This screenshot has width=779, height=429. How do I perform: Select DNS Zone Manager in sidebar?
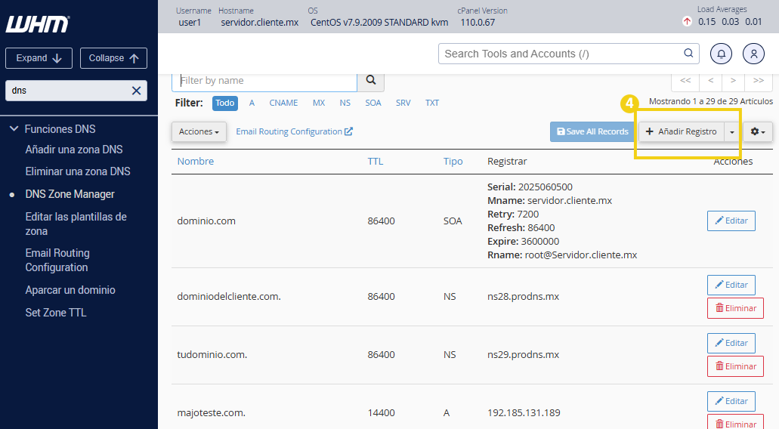coord(70,194)
